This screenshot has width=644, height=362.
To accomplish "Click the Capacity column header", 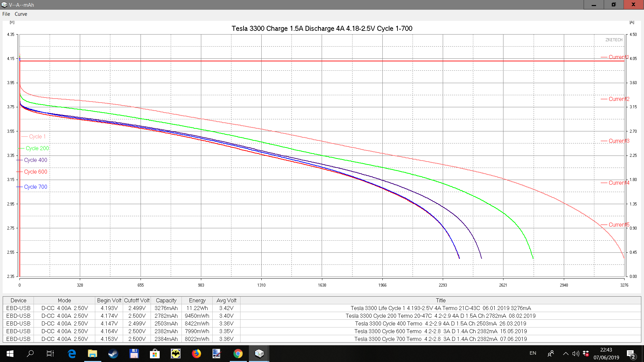I will (x=166, y=300).
